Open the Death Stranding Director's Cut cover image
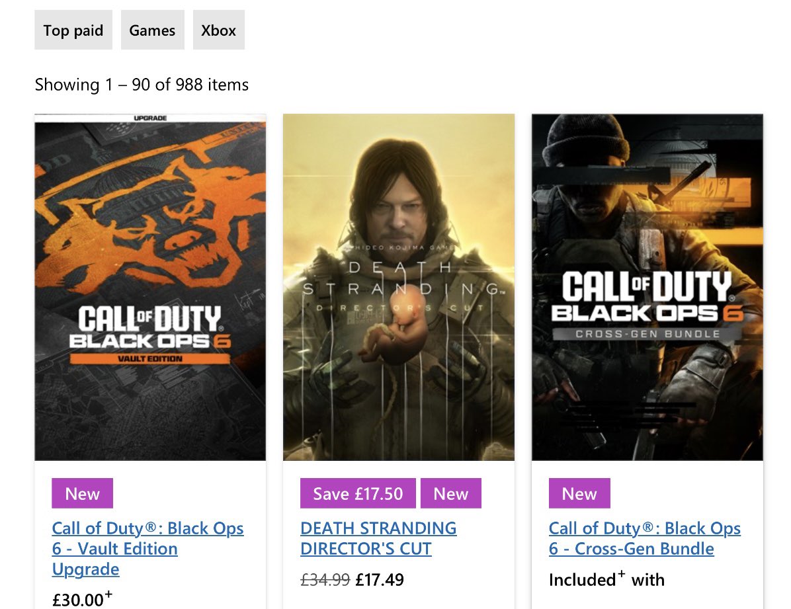This screenshot has height=609, width=791. pyautogui.click(x=399, y=287)
